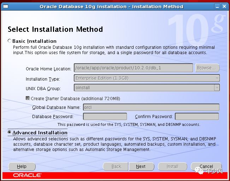Viewport: 230px width, 181px height.
Task: Click the Oracle logo in the footer
Action: (27, 175)
